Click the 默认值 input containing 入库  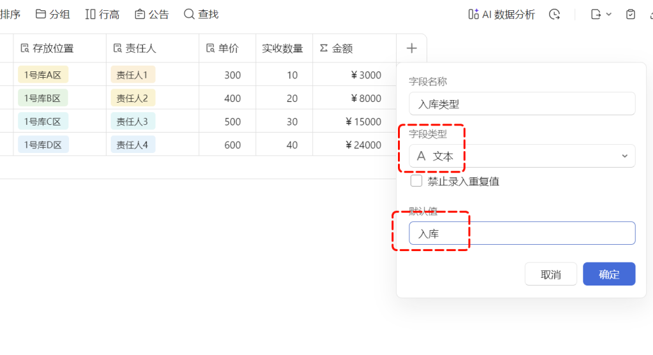point(522,233)
